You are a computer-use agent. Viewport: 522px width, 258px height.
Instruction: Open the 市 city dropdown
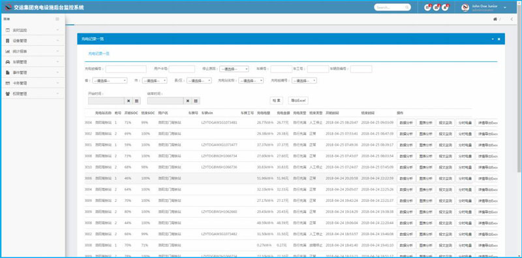pos(155,80)
